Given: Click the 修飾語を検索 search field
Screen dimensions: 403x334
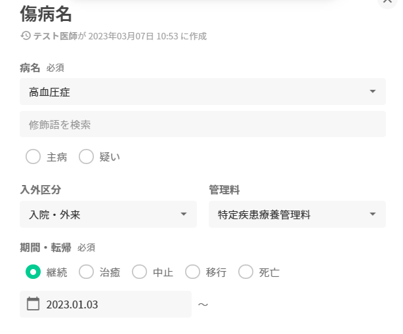Looking at the screenshot, I should click(202, 124).
